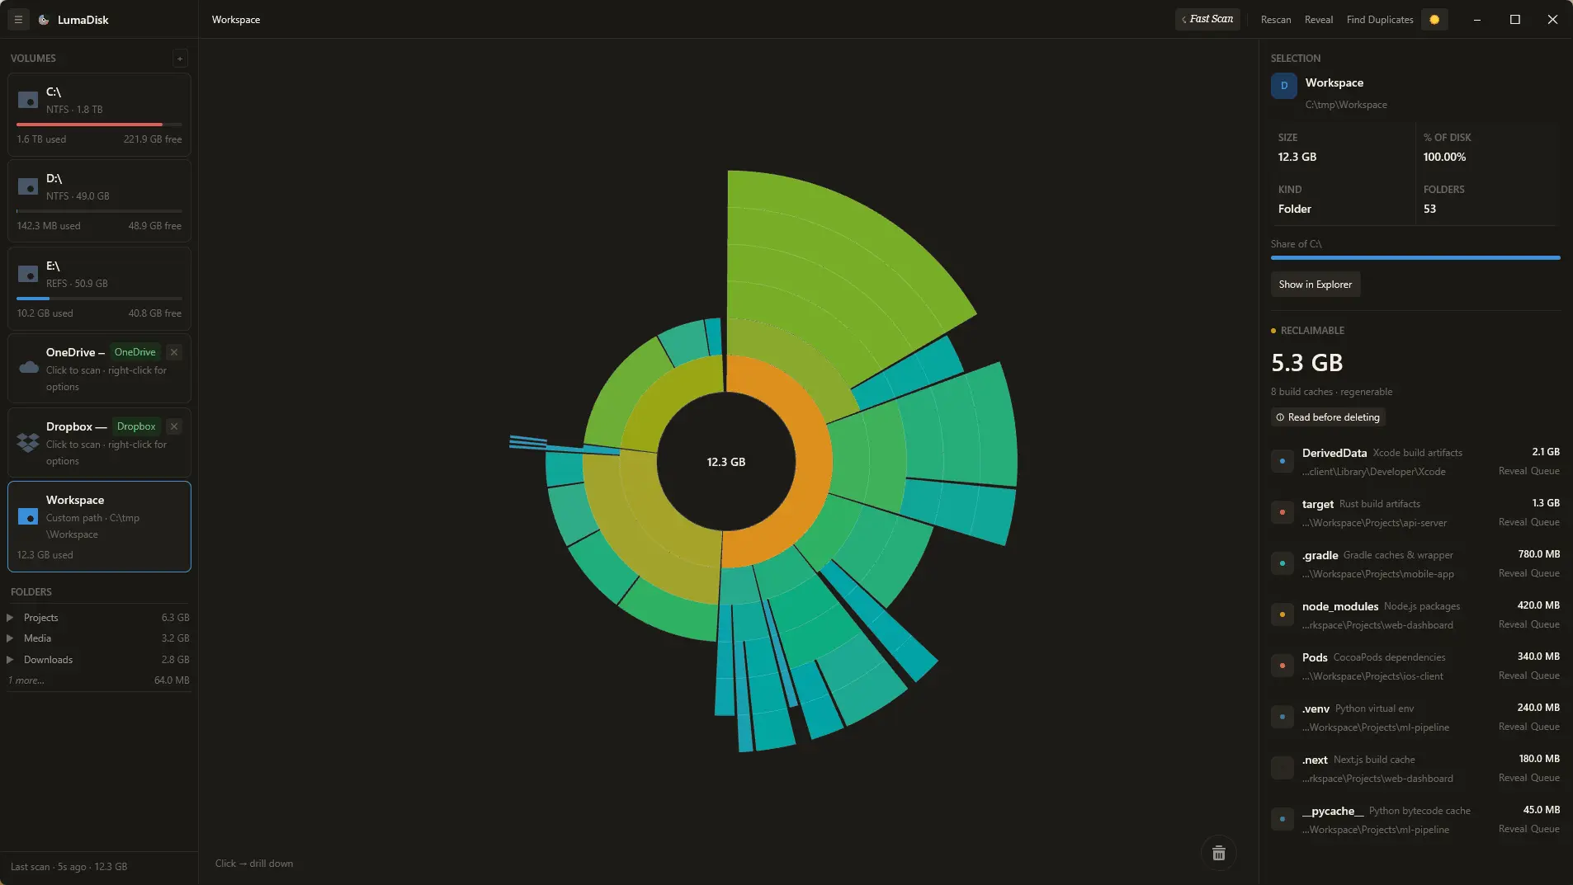Reveal the .venv folder
Screen dimensions: 1573x885
(x=1513, y=727)
